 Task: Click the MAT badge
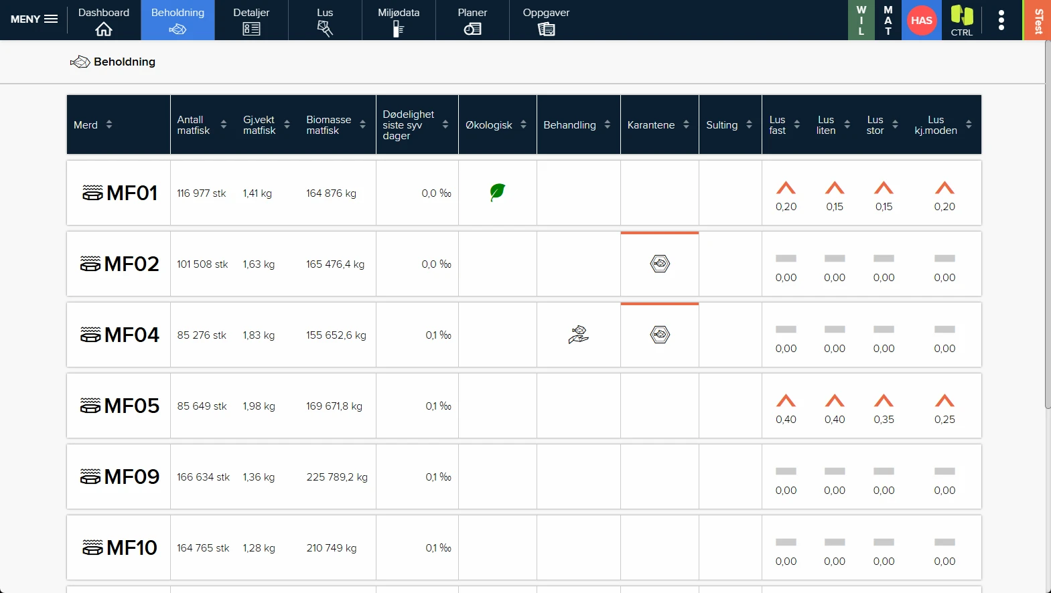(x=888, y=20)
